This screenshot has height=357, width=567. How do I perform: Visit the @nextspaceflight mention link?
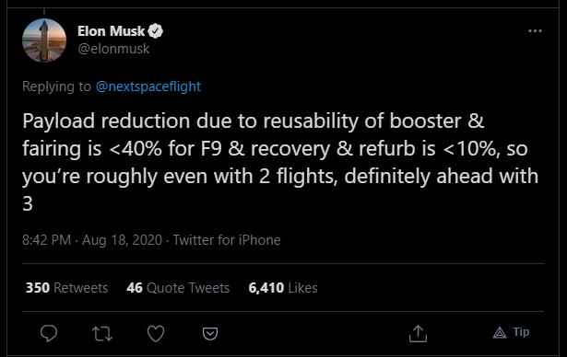pos(148,86)
